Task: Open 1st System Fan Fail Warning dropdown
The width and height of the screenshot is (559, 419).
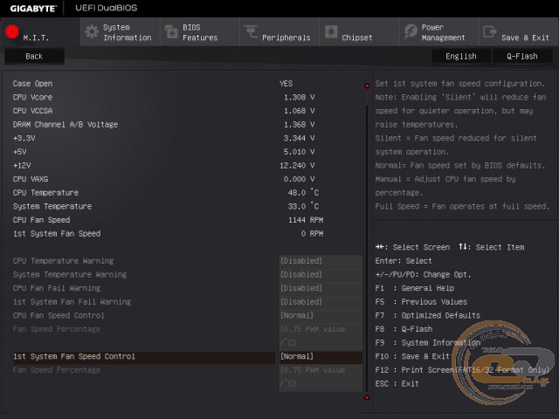Action: [x=321, y=302]
